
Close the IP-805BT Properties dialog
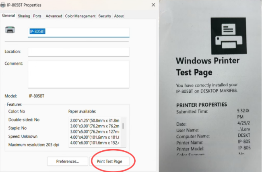(x=154, y=5)
